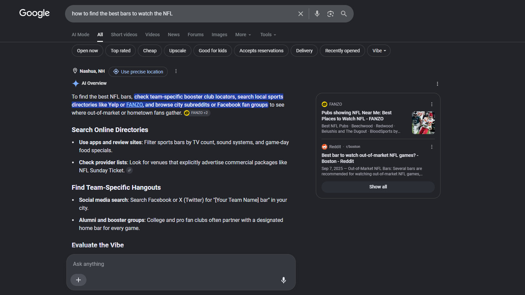Open Pubs showing NFL Near Me link

(x=356, y=116)
